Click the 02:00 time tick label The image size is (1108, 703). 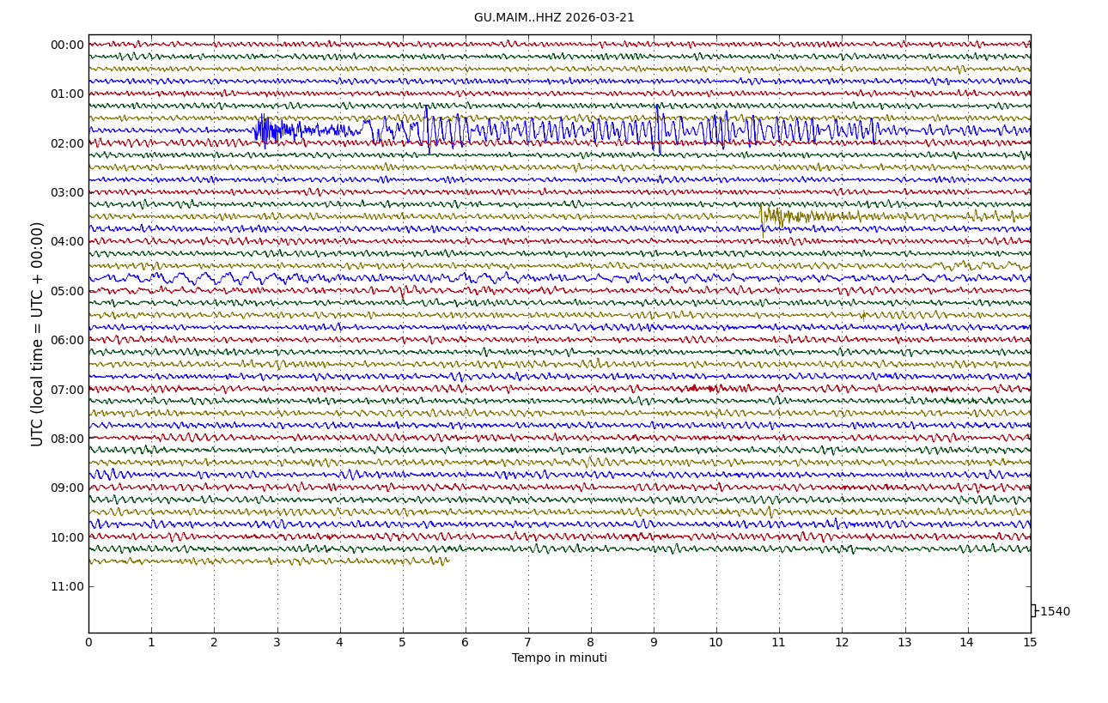(x=67, y=143)
